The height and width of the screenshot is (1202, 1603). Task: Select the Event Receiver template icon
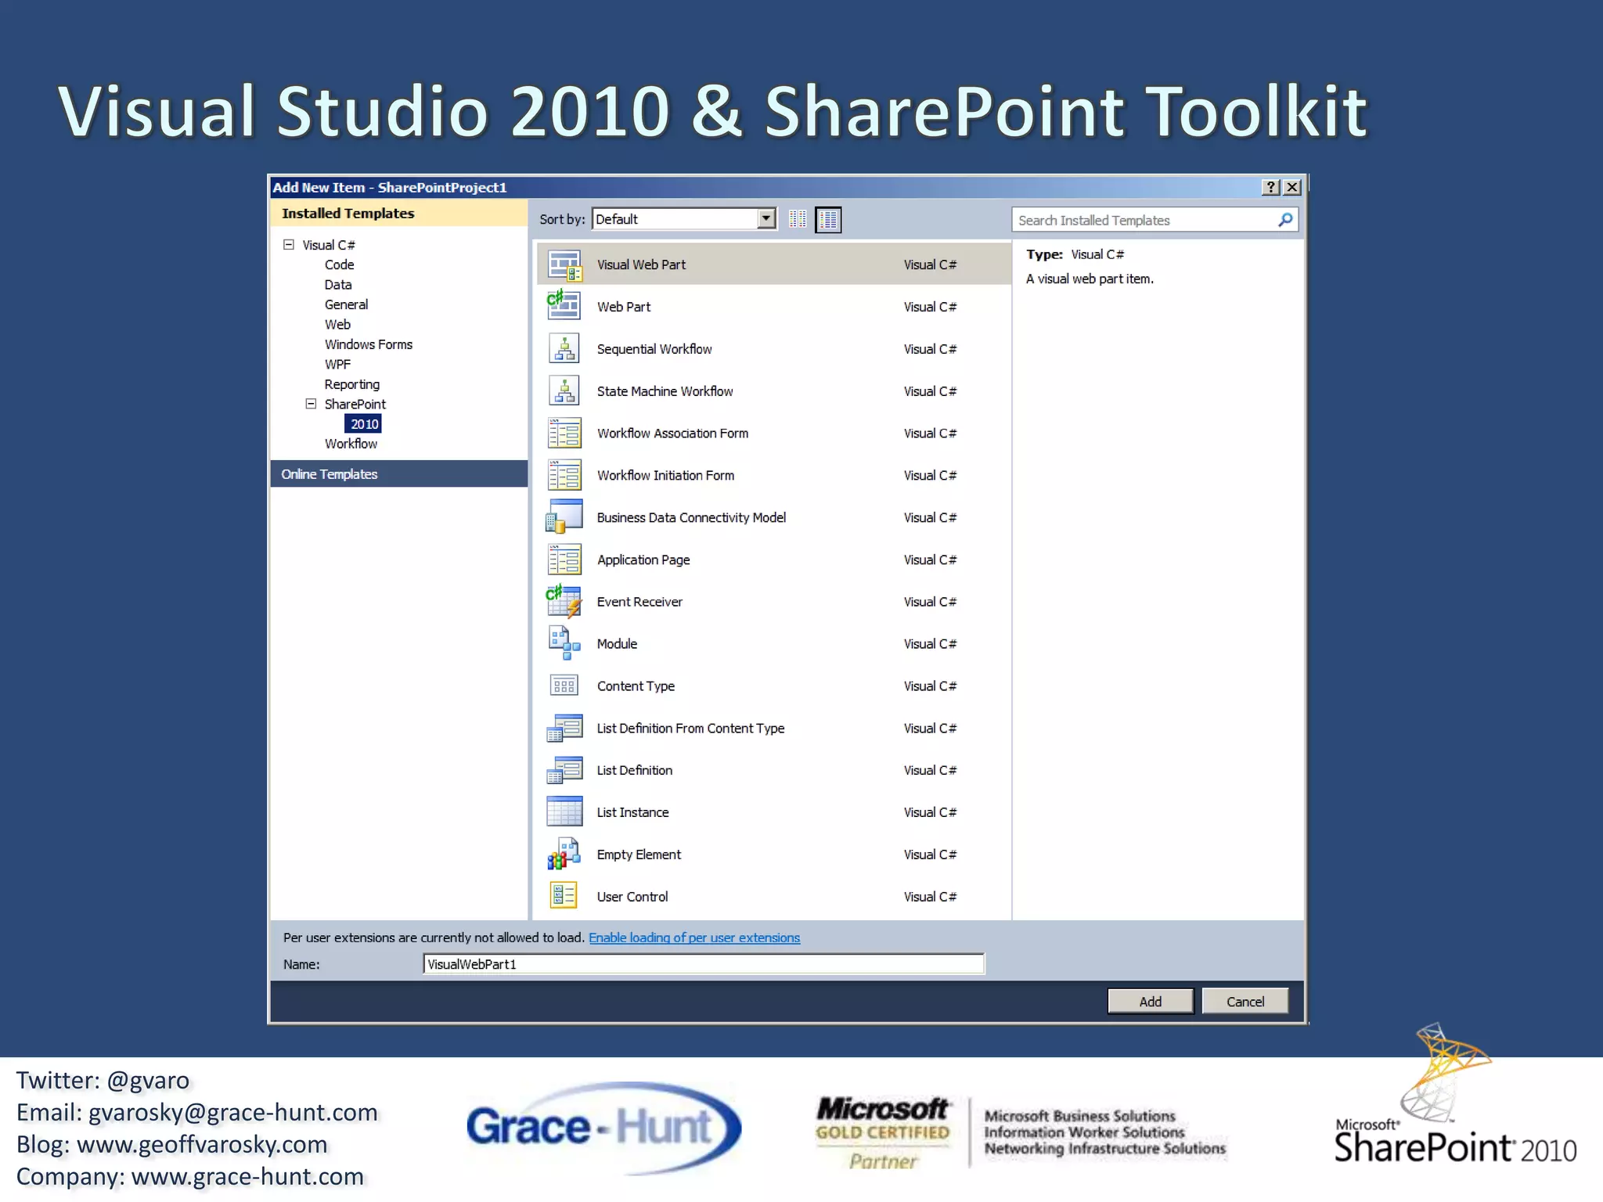[564, 602]
